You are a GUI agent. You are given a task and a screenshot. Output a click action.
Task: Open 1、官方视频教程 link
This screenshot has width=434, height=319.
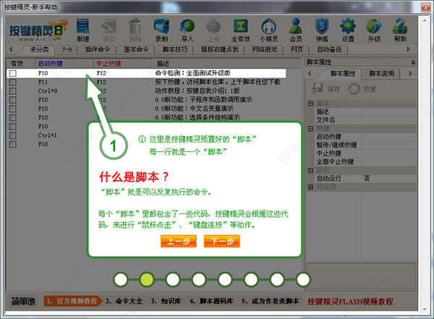[72, 301]
